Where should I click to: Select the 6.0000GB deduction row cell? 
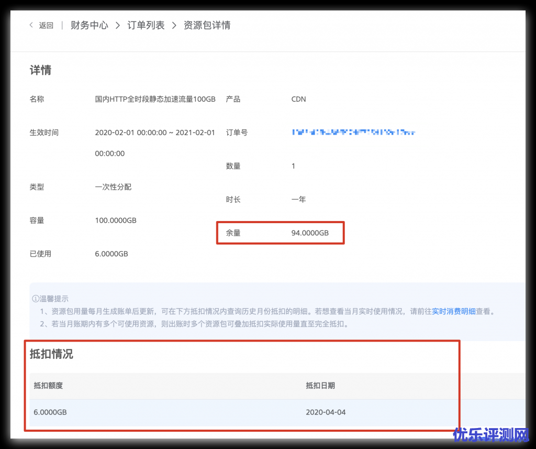pos(50,412)
